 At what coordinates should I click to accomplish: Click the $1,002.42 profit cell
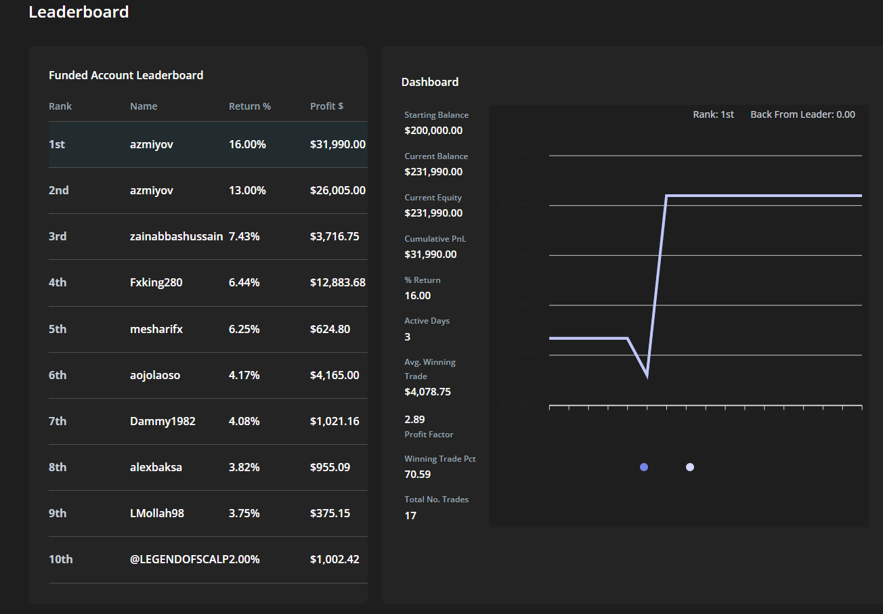tap(335, 559)
